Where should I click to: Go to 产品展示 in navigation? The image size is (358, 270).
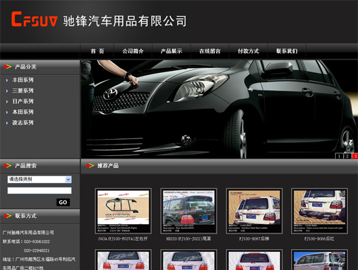[172, 51]
